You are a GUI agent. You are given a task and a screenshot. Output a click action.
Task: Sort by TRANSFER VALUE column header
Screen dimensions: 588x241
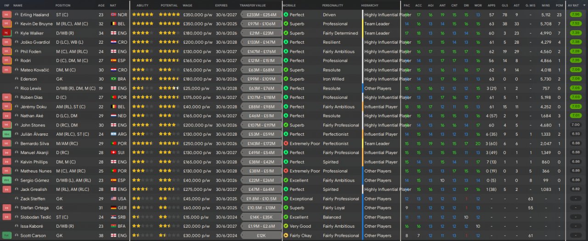pyautogui.click(x=253, y=5)
